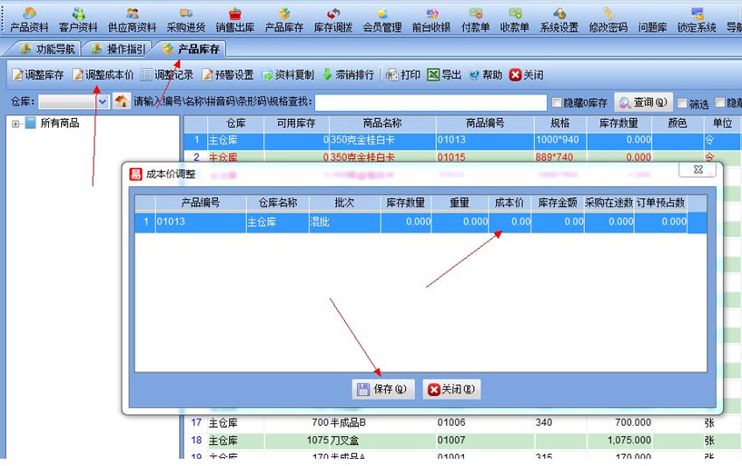Click 关闭 button in cost dialog
The height and width of the screenshot is (466, 742).
pyautogui.click(x=451, y=390)
